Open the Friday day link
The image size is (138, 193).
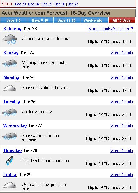coord(10,175)
